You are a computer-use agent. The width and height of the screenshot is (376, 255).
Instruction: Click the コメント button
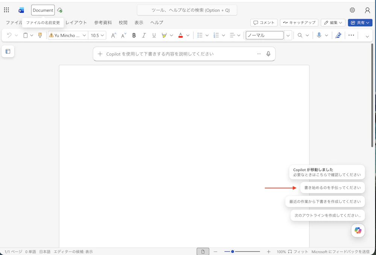(264, 23)
